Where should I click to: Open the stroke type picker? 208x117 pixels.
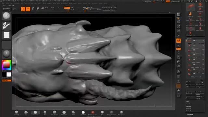pyautogui.click(x=6, y=26)
